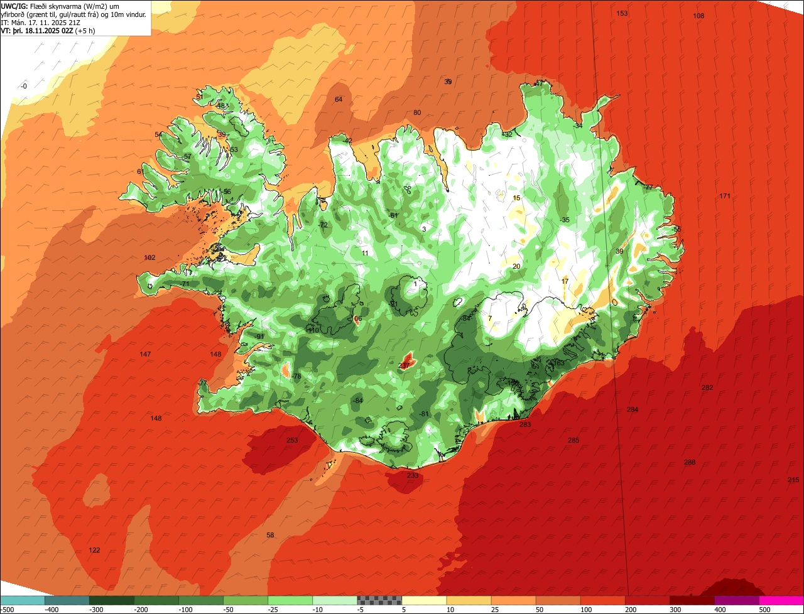This screenshot has height=614, width=804.
Task: Click the '233' value on the map
Action: (413, 476)
